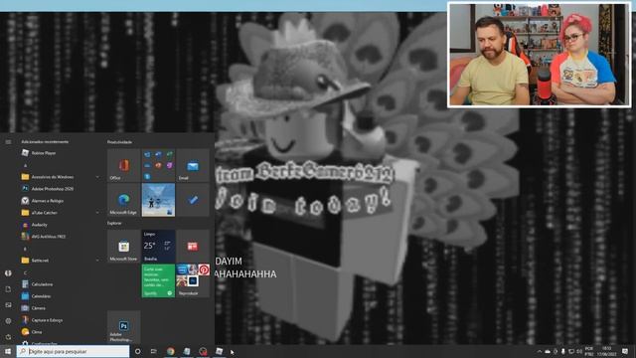Open the Reproduzir tile folder

(x=193, y=280)
